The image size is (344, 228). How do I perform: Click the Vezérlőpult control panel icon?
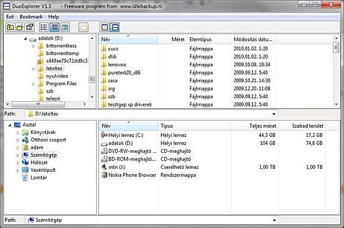(26, 170)
